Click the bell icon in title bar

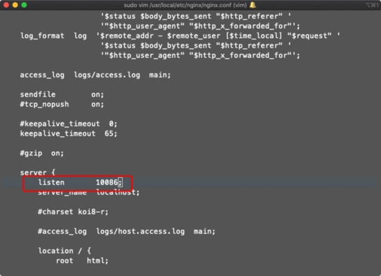click(x=253, y=5)
